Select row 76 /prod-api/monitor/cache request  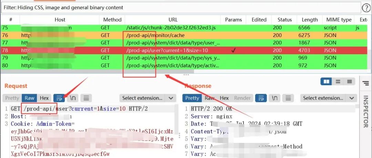click(184, 35)
